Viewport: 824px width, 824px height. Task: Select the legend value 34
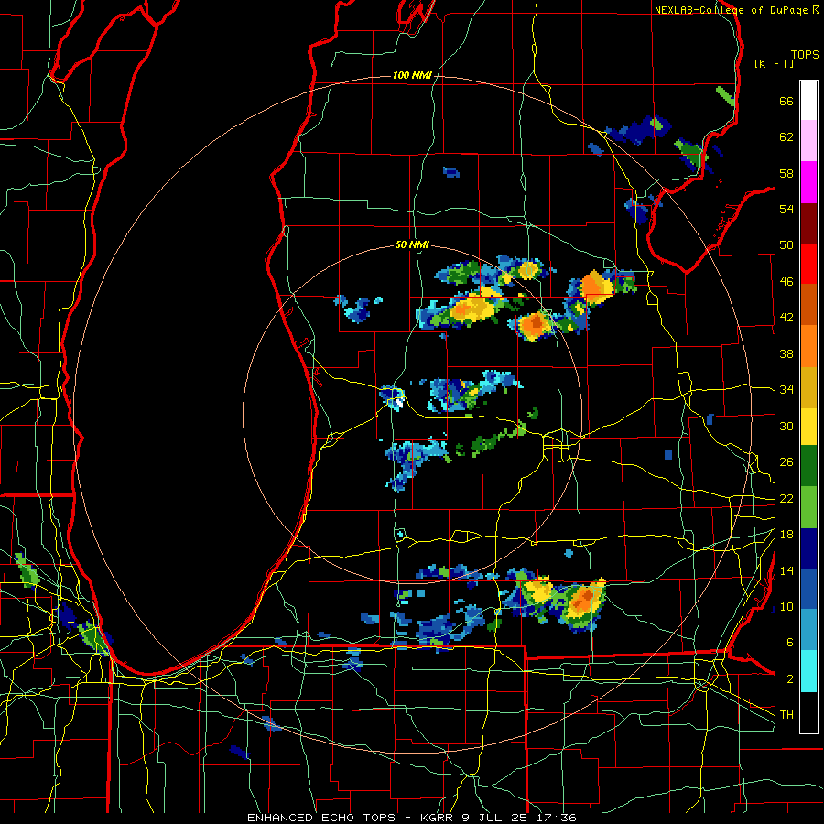[x=786, y=389]
